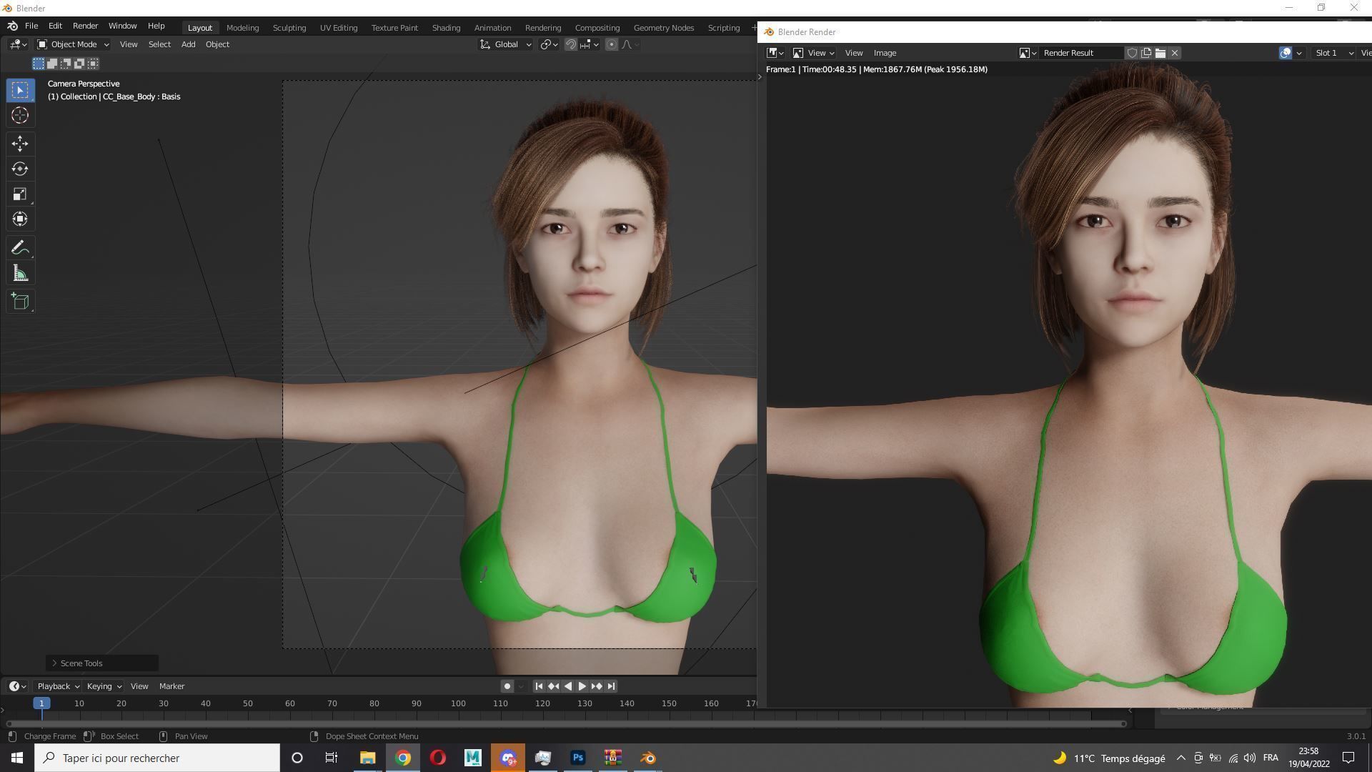
Task: Select the Scale tool
Action: [x=20, y=194]
